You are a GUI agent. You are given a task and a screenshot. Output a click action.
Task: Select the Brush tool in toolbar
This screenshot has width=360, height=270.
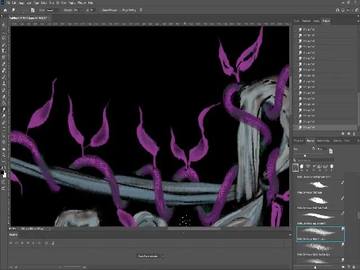click(x=4, y=77)
